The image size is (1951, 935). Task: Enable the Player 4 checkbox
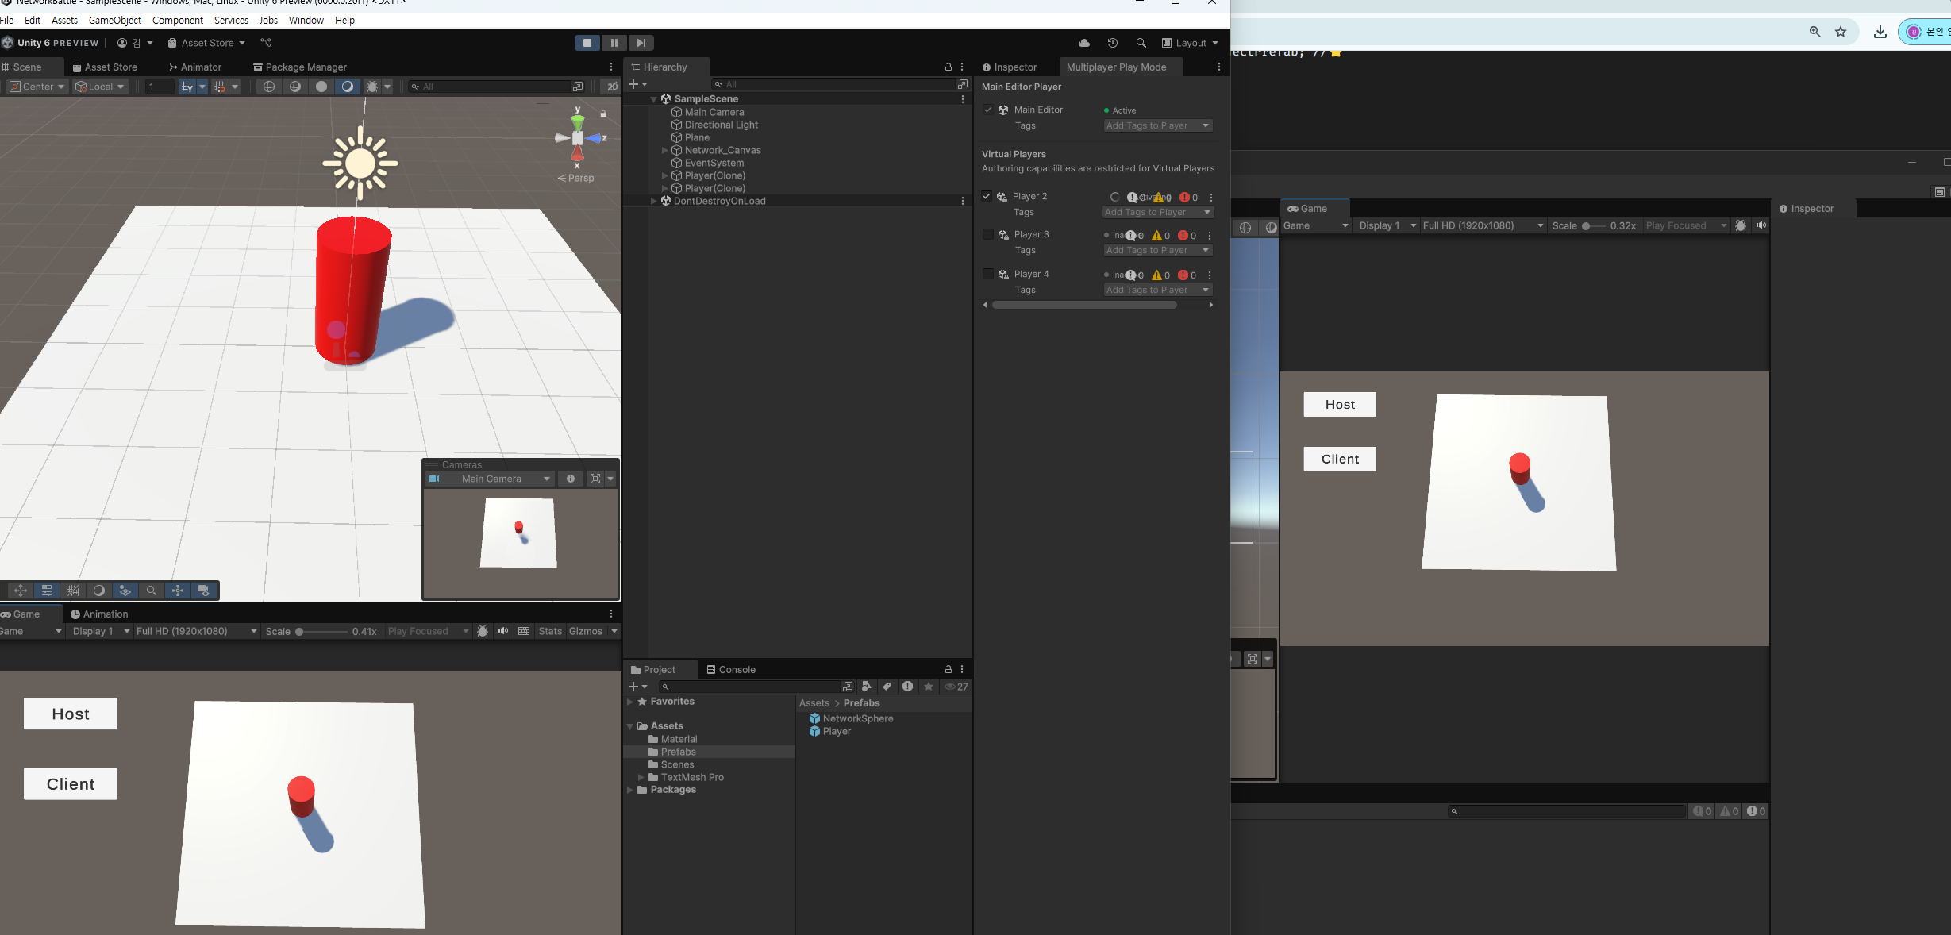[987, 274]
